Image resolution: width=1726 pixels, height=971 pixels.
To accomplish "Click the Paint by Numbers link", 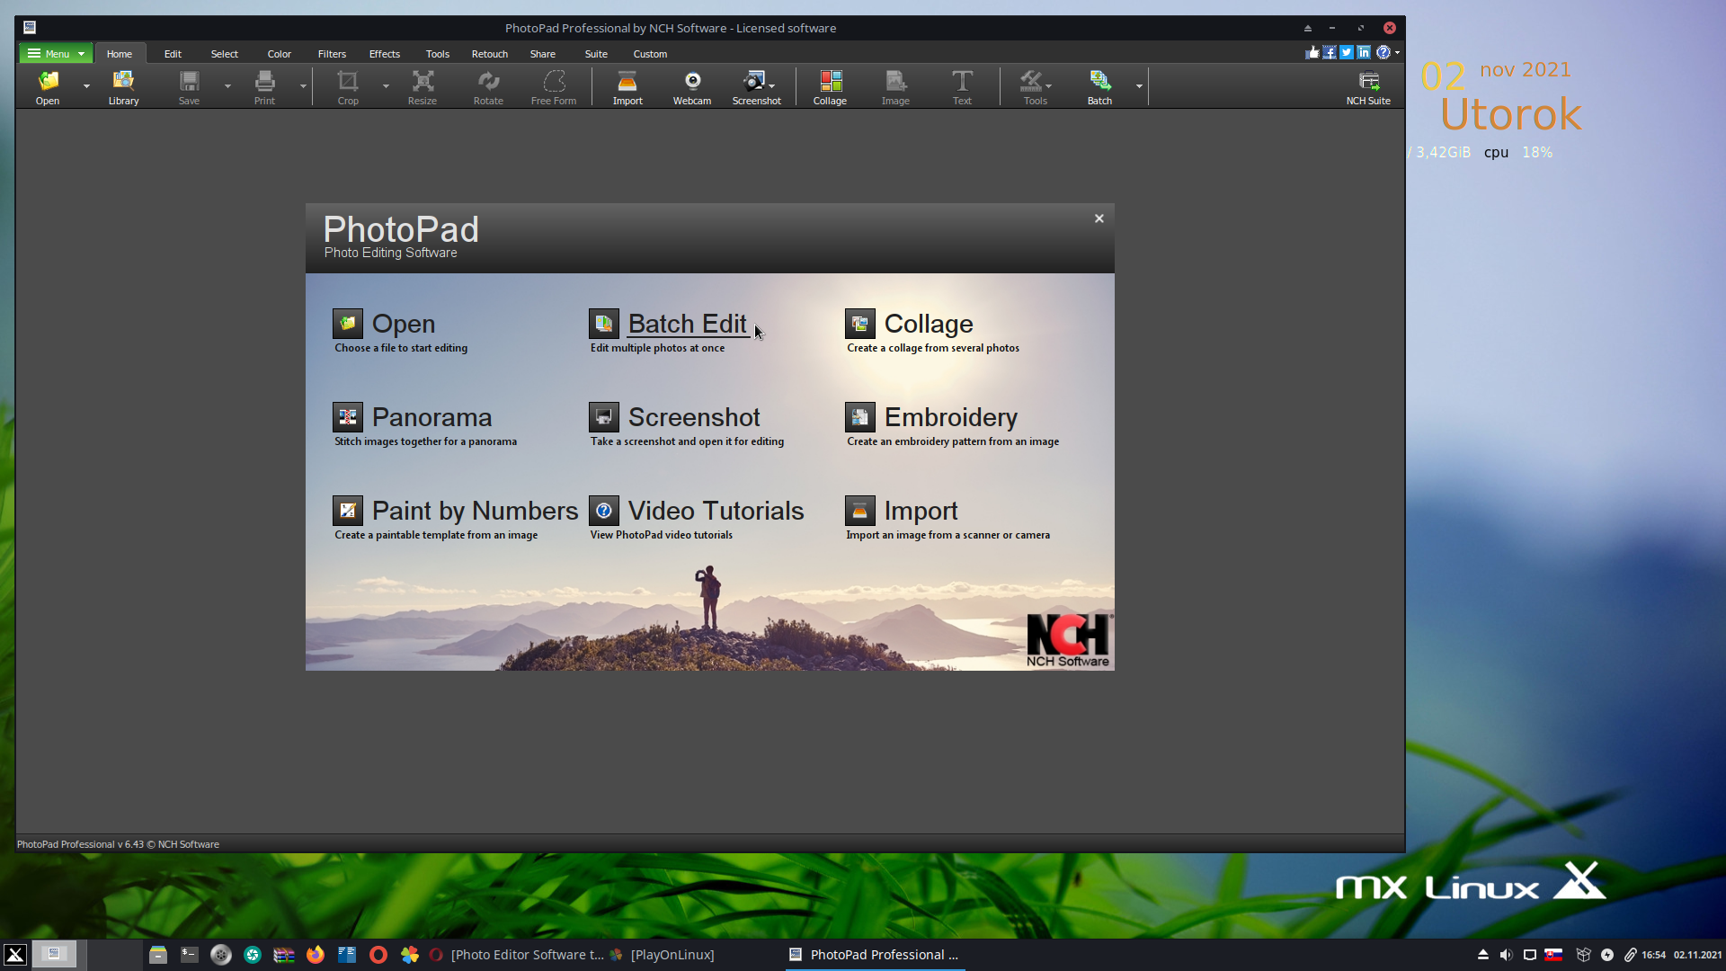I will point(475,511).
